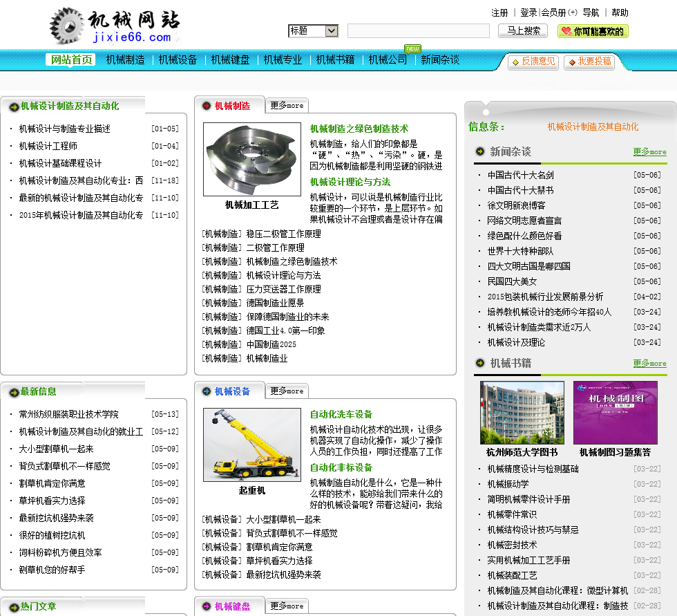Open 机械书籍 in the navigation bar

335,60
